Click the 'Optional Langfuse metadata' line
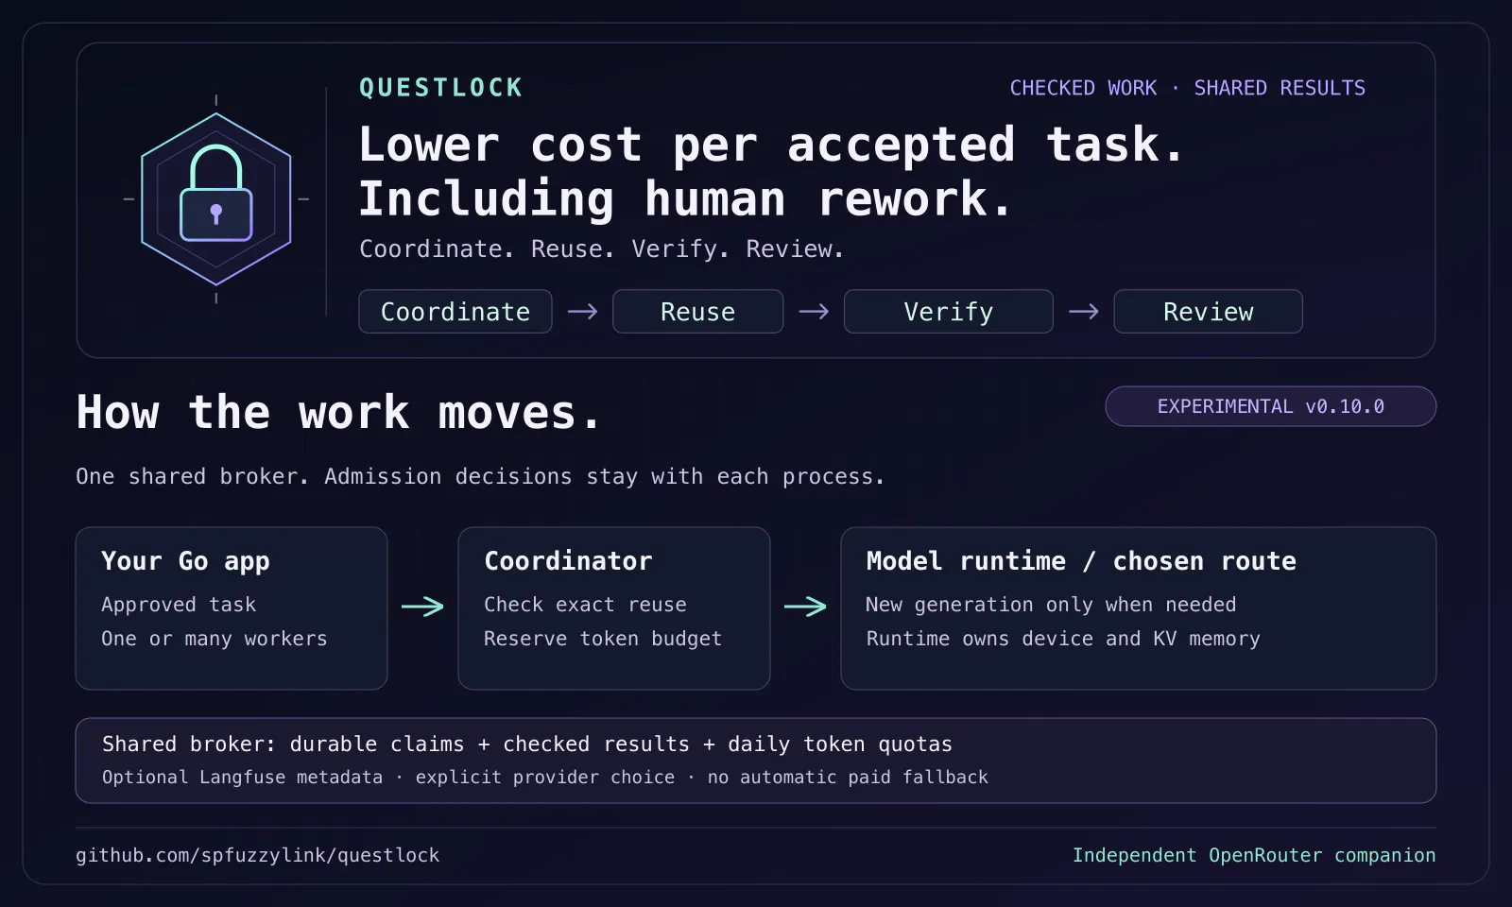This screenshot has height=907, width=1512. pos(545,777)
